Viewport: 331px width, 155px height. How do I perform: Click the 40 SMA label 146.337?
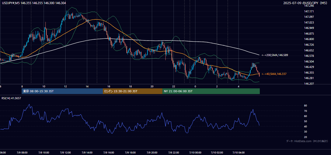tap(274, 74)
